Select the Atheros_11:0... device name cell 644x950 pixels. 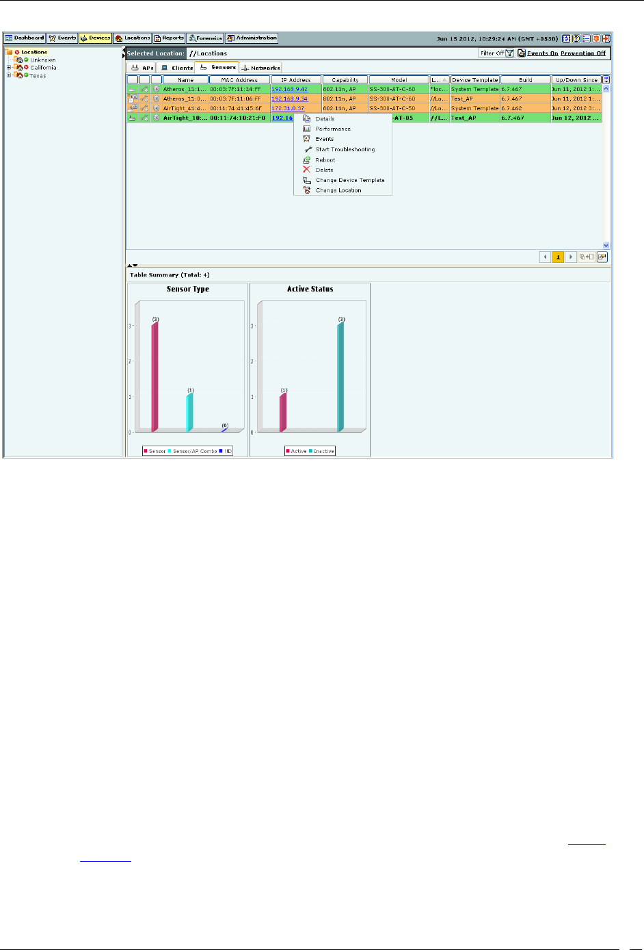[x=185, y=99]
